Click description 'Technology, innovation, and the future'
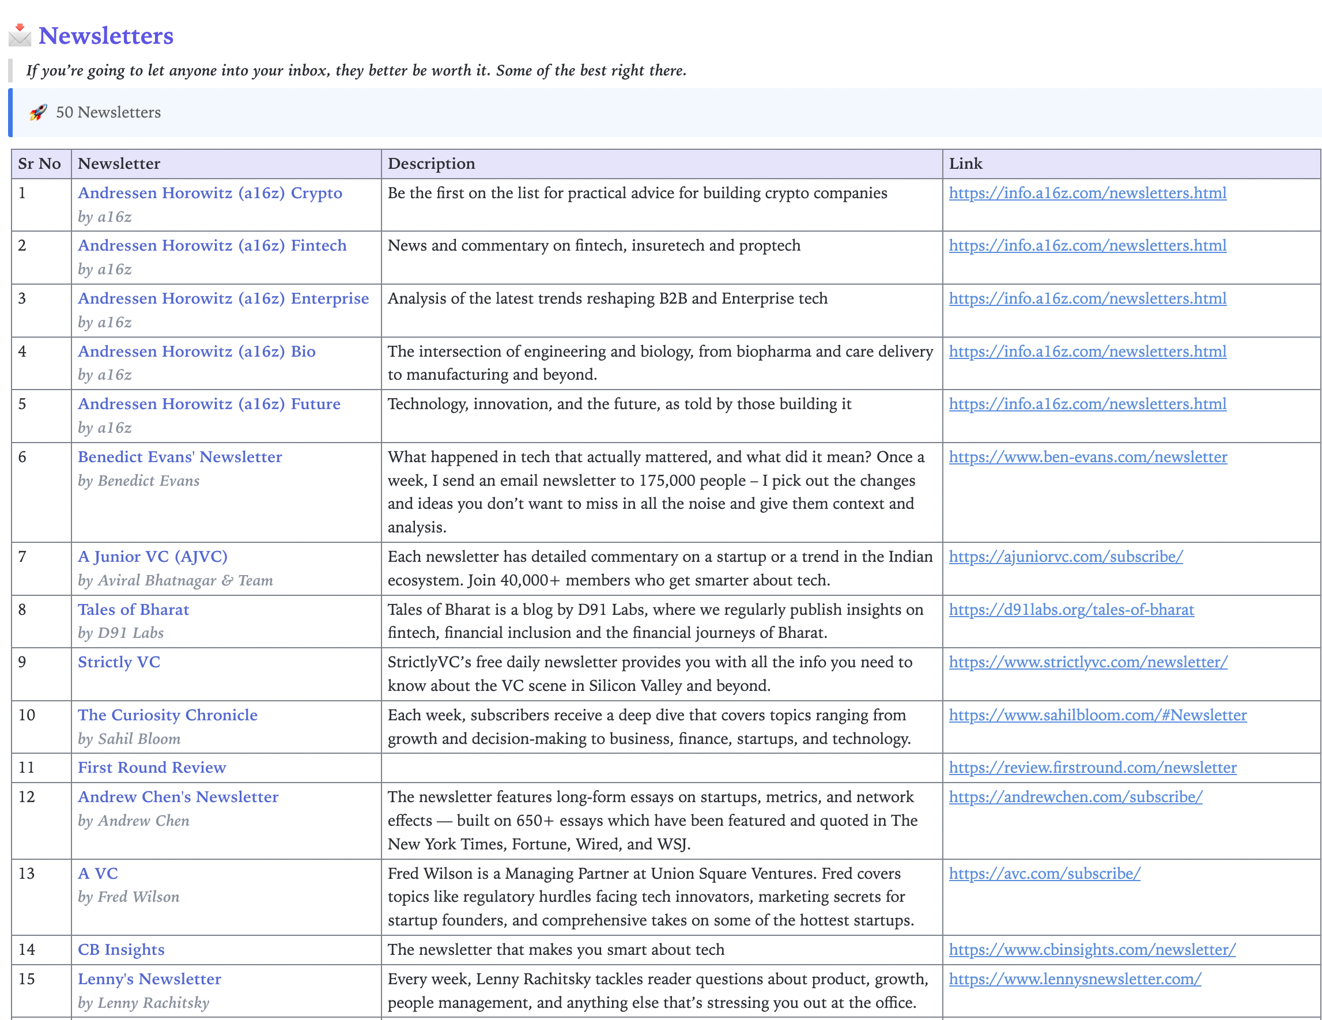Screen dimensions: 1322x1020 point(620,405)
